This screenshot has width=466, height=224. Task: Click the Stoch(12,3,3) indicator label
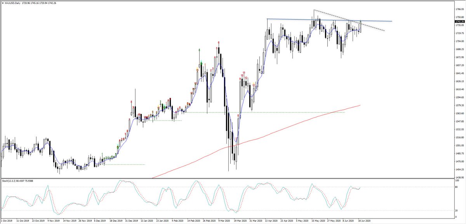pyautogui.click(x=9, y=181)
